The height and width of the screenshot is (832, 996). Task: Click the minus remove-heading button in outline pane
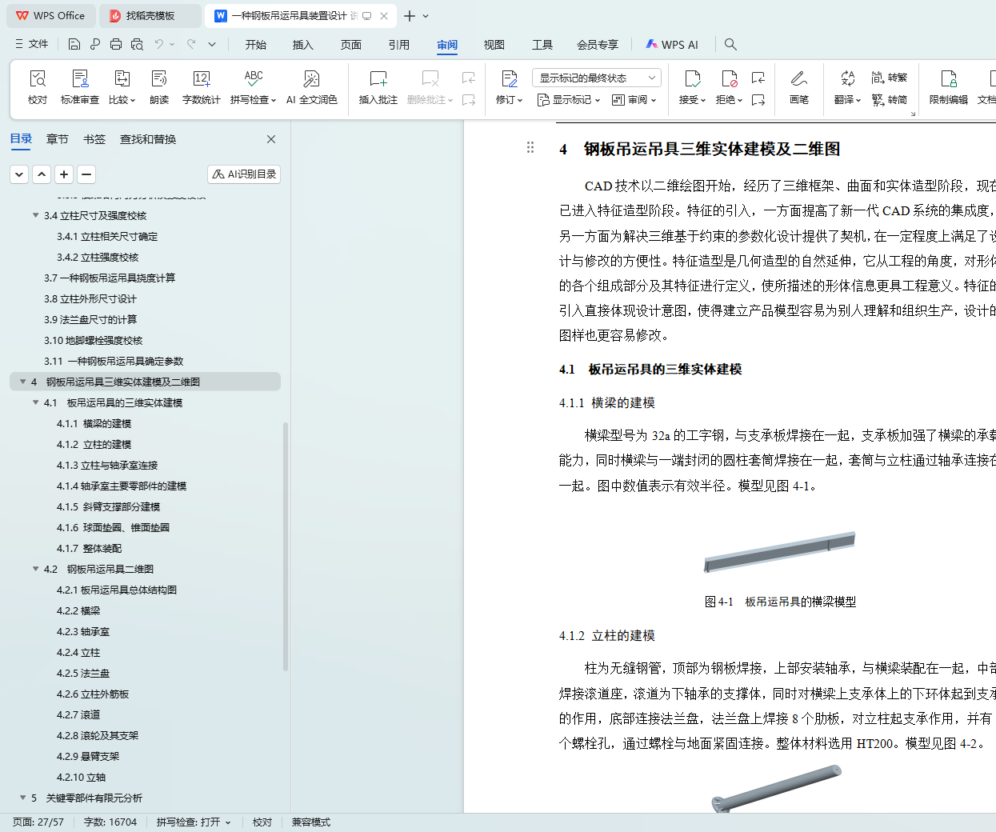[86, 174]
